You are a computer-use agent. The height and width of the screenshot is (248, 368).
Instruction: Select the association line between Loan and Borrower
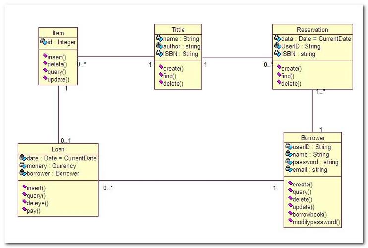191,181
